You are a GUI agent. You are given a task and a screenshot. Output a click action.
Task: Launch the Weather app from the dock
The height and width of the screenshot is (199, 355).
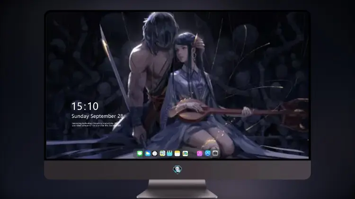147,154
